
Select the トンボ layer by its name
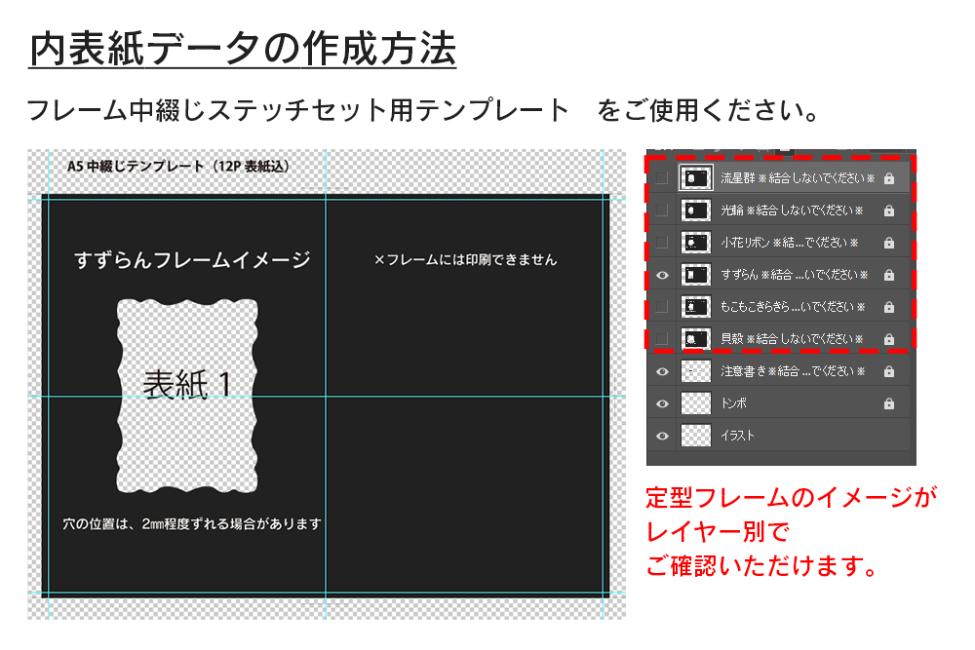point(733,403)
